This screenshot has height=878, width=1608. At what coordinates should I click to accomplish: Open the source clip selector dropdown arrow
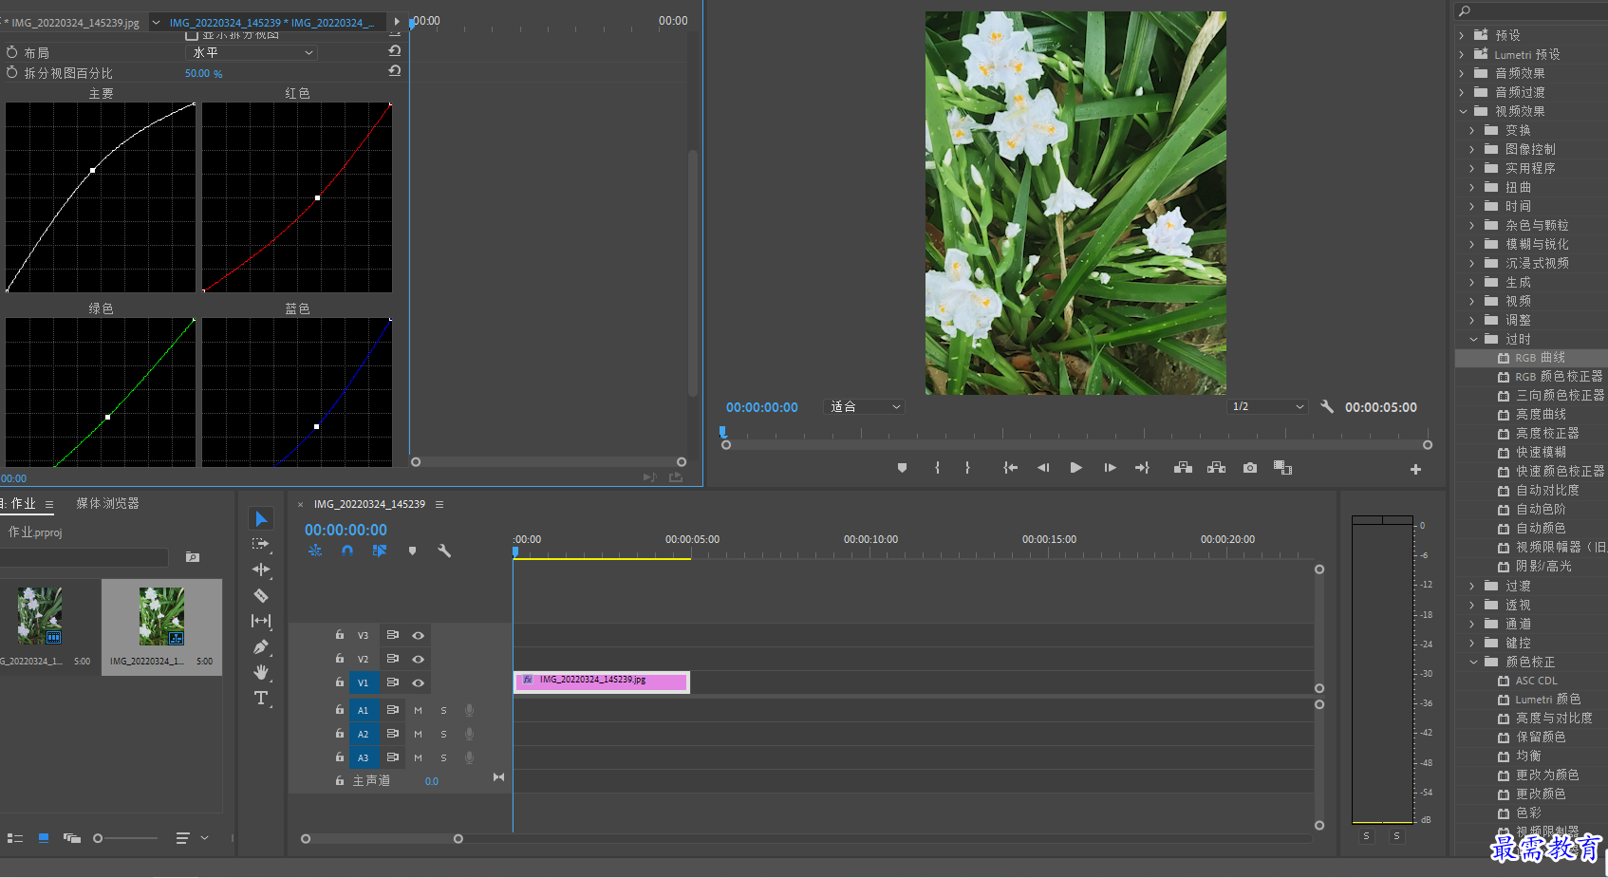click(x=156, y=22)
